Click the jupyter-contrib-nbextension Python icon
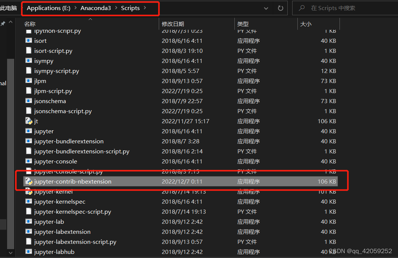Image resolution: width=398 pixels, height=258 pixels. coord(29,181)
